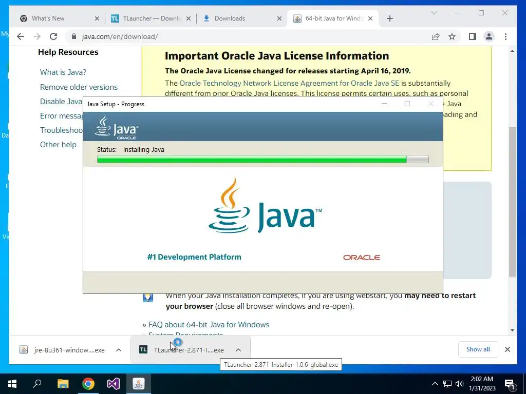The width and height of the screenshot is (526, 394).
Task: Expand options for TLauncher download
Action: [x=238, y=350]
